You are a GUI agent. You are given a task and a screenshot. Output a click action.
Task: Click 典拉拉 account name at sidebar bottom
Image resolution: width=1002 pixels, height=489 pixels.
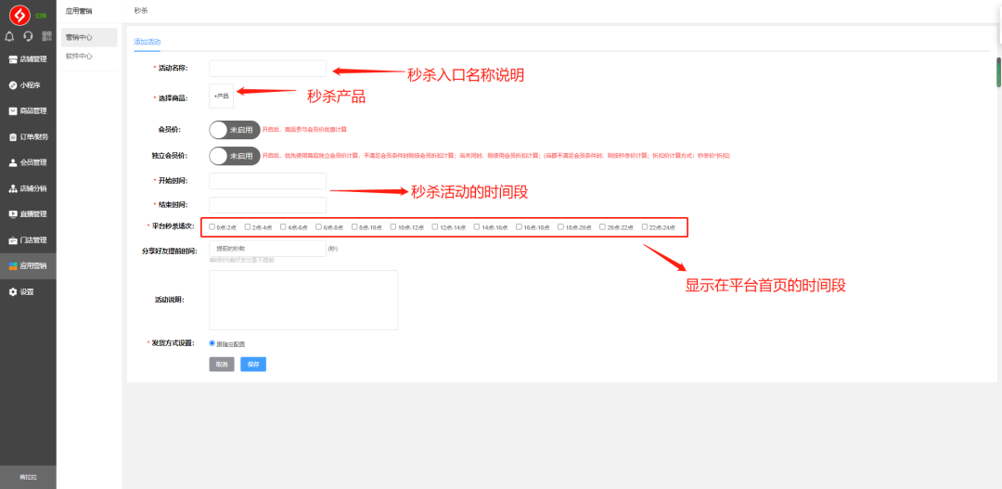point(28,478)
